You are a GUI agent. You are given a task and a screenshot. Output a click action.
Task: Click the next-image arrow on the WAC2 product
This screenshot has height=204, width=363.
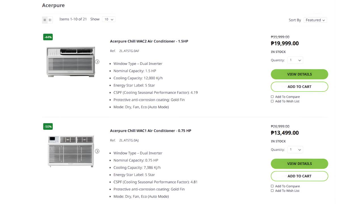coord(97,61)
